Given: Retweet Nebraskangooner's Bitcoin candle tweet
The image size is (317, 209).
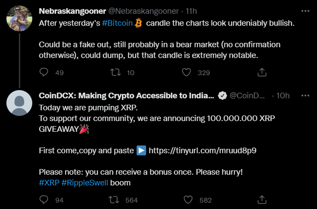Looking at the screenshot, I should point(116,72).
